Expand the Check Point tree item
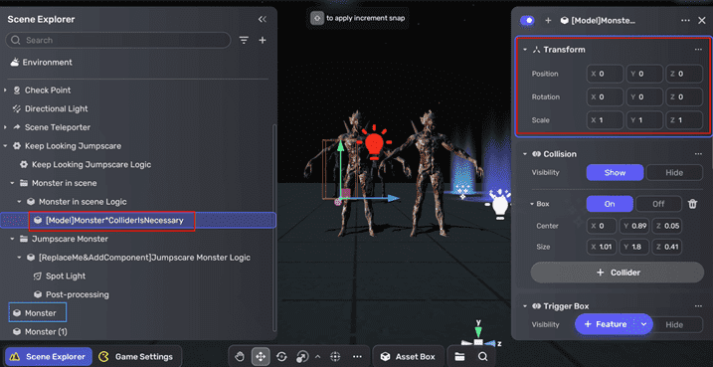The height and width of the screenshot is (367, 713). (5, 91)
